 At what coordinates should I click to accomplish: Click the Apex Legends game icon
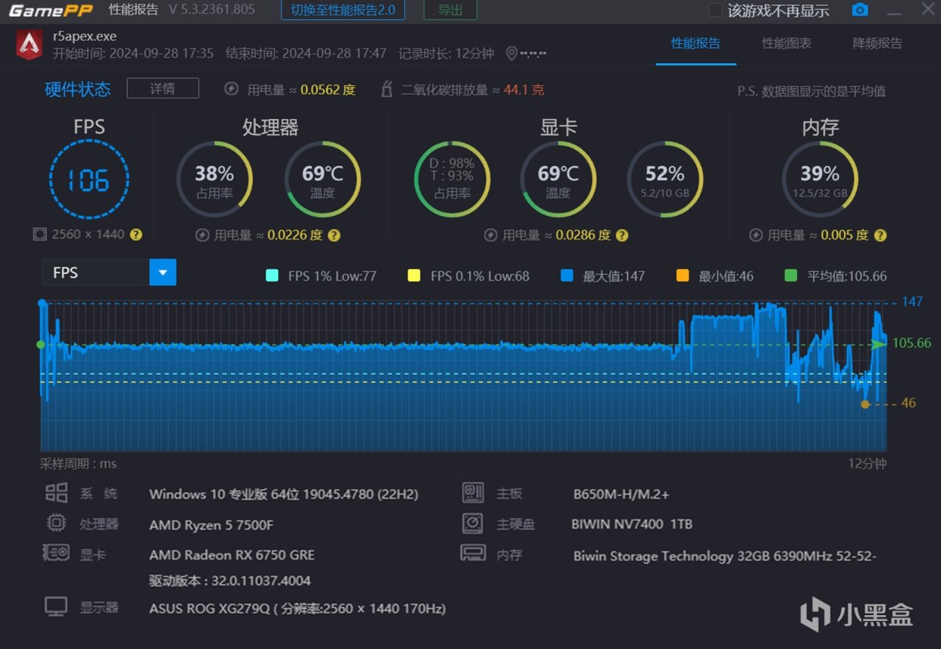coord(29,44)
